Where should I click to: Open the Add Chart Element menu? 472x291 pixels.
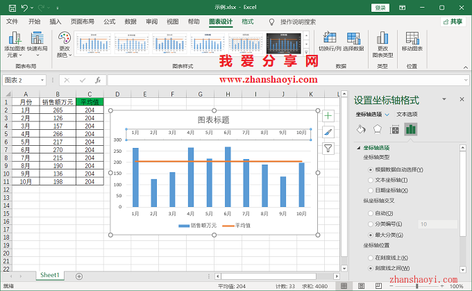[15, 44]
